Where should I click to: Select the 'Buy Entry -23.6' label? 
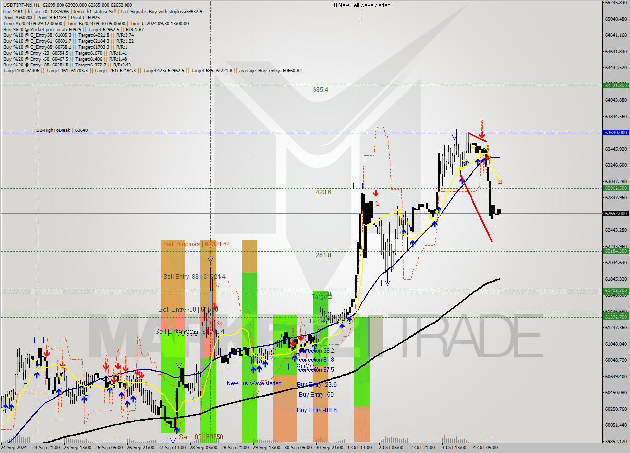click(x=316, y=385)
